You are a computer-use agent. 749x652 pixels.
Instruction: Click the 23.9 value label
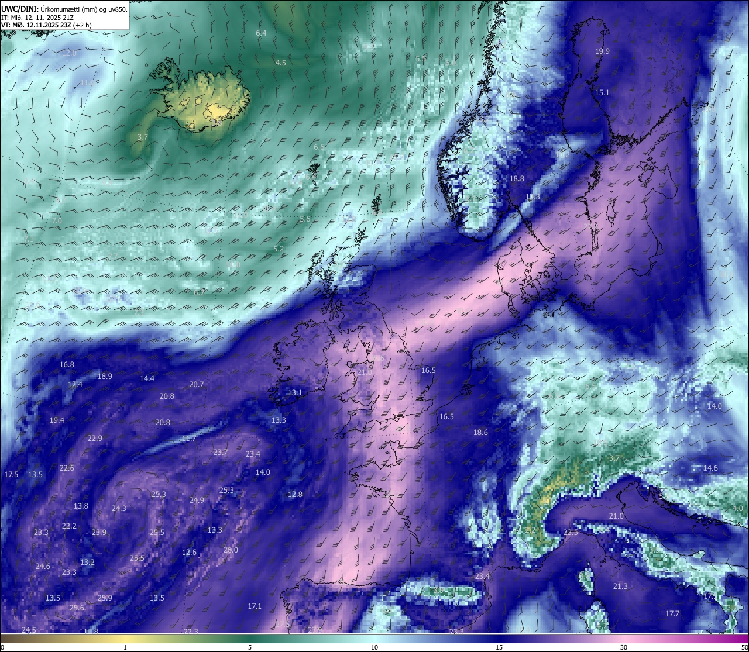click(x=99, y=533)
